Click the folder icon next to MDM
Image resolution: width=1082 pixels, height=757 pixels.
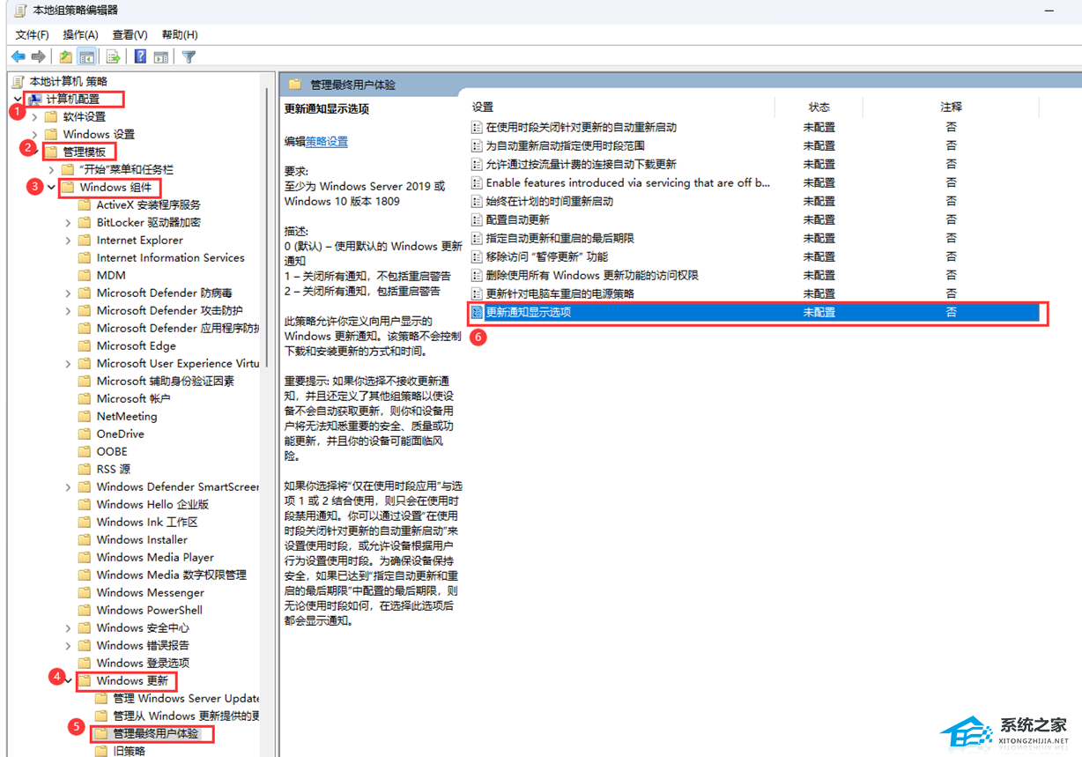tap(85, 275)
